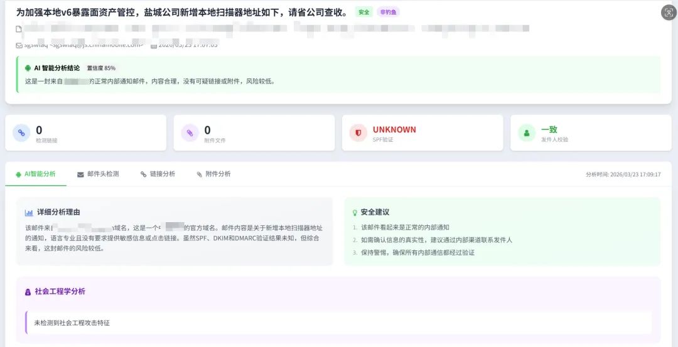This screenshot has width=678, height=347.
Task: Click the red shield icon on SPF验证 card
Action: pos(358,132)
